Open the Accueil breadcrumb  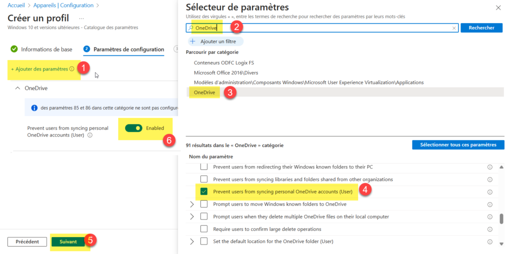click(16, 5)
